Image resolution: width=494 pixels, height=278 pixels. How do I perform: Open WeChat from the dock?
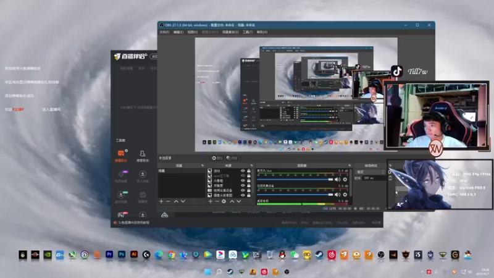[295, 255]
